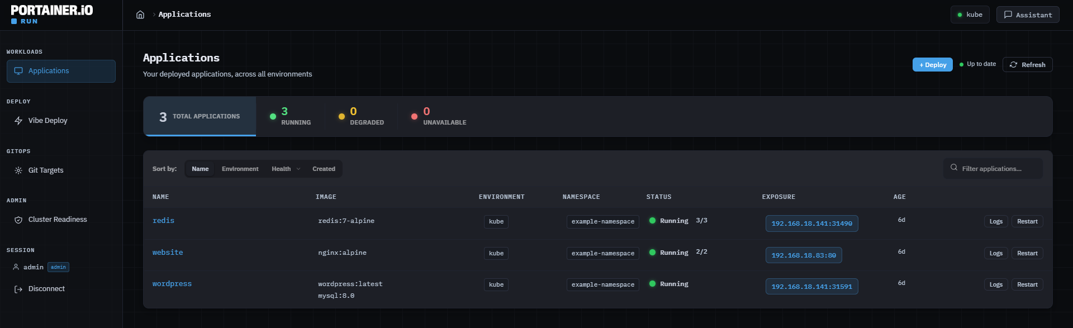Click the kube tag in wordpress row

(496, 285)
